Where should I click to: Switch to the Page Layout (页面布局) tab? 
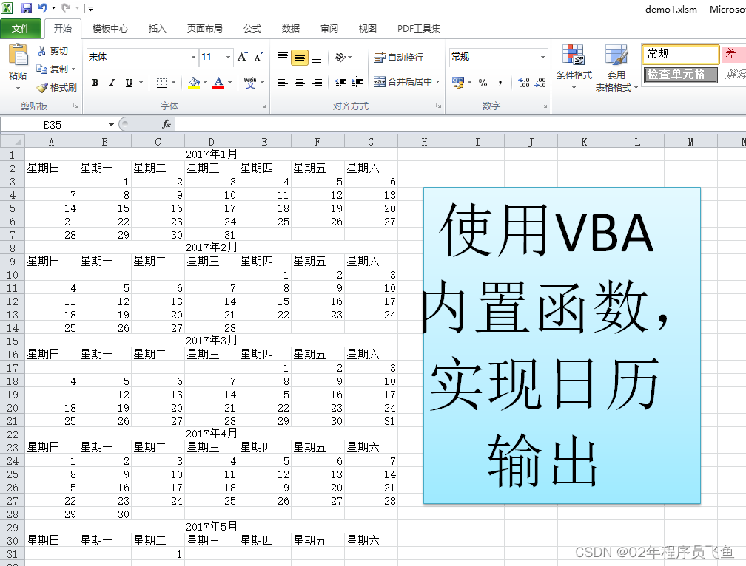(x=204, y=29)
